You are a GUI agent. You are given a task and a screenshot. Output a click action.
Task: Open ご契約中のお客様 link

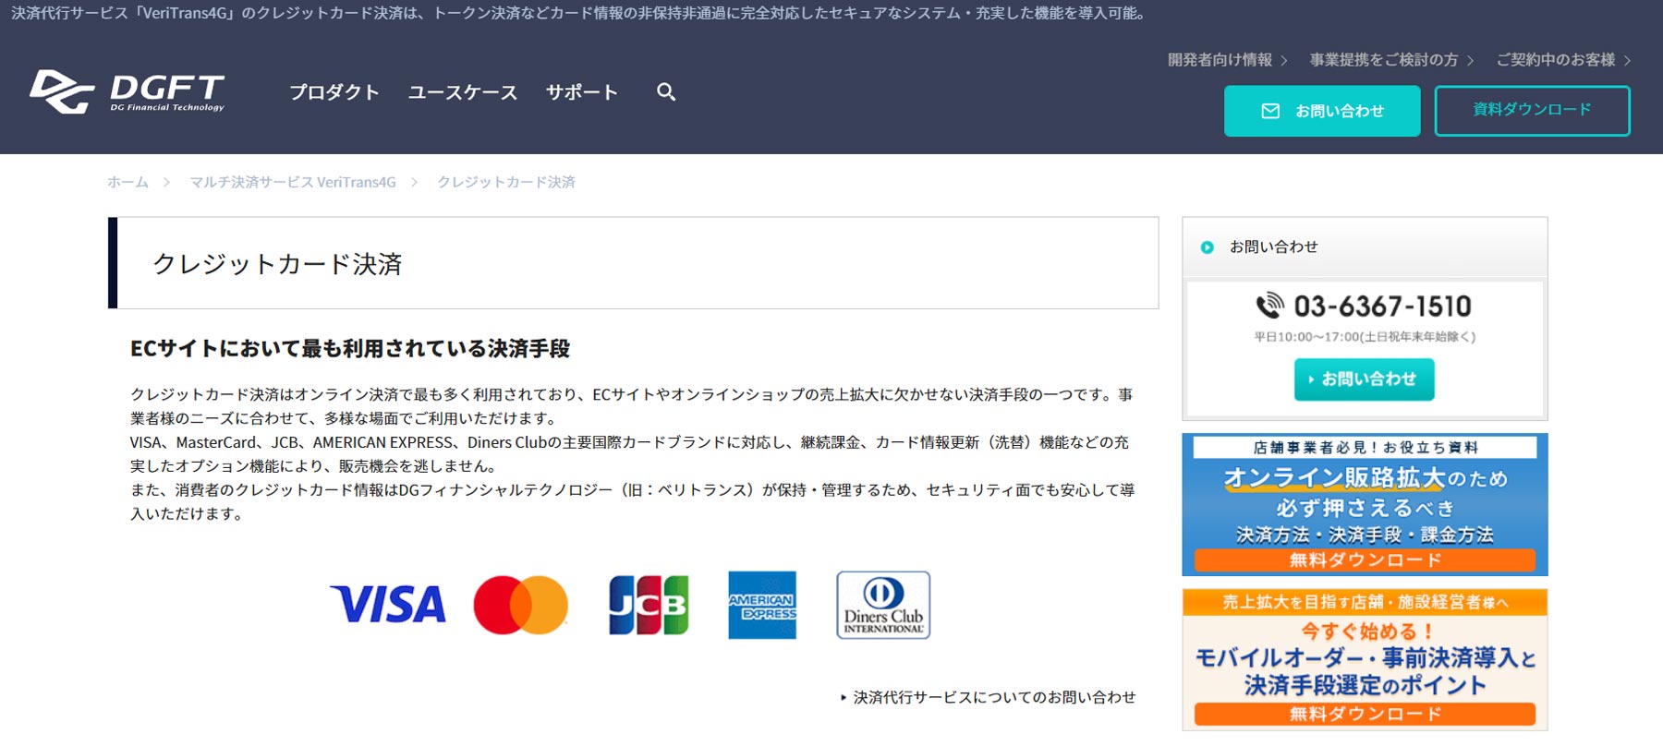click(x=1556, y=60)
